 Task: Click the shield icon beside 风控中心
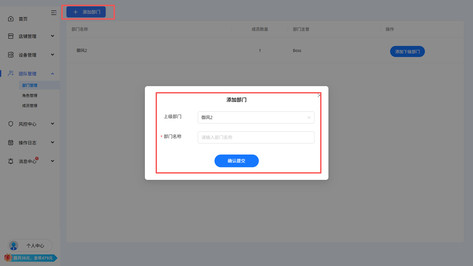click(11, 124)
